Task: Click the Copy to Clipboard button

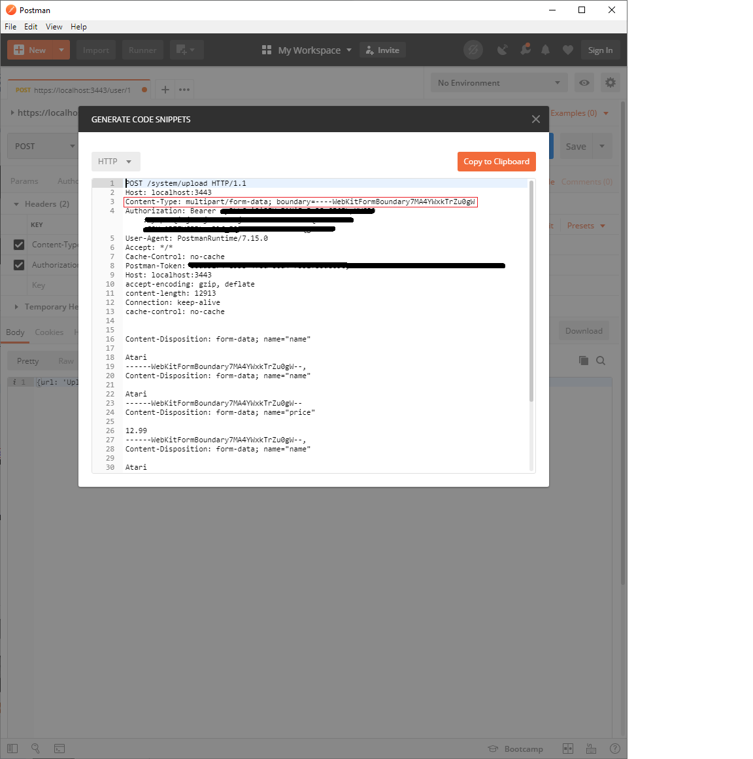Action: [x=497, y=161]
